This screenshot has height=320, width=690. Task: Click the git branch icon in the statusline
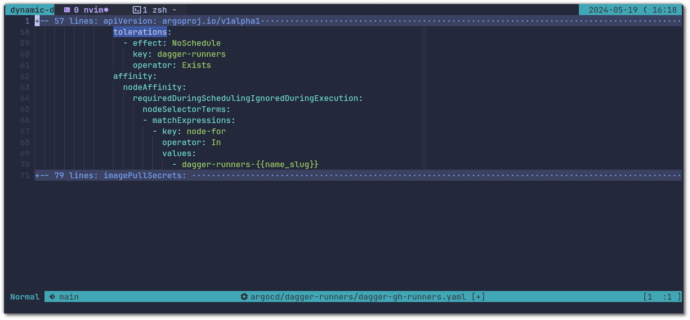coord(52,297)
